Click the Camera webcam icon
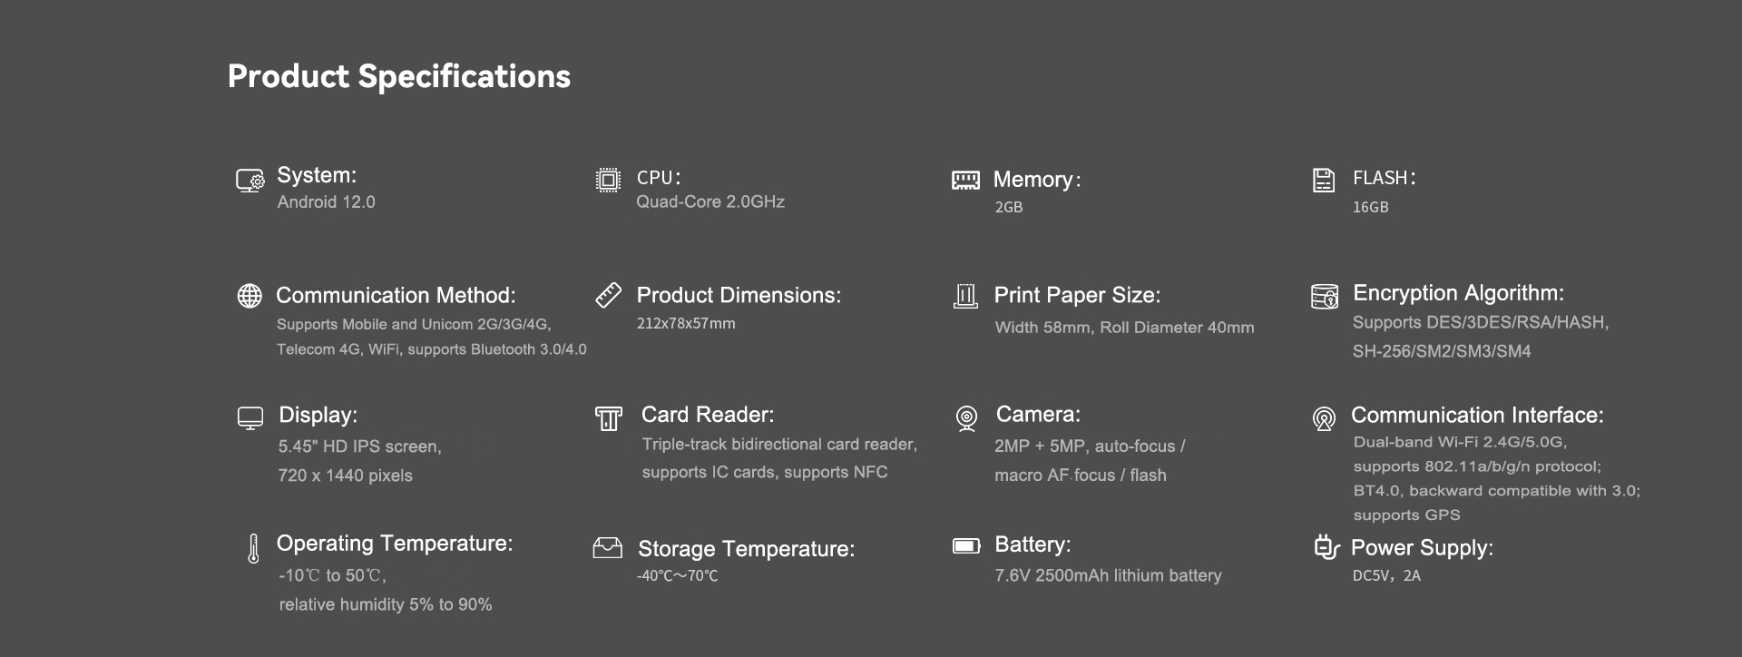 pyautogui.click(x=966, y=418)
